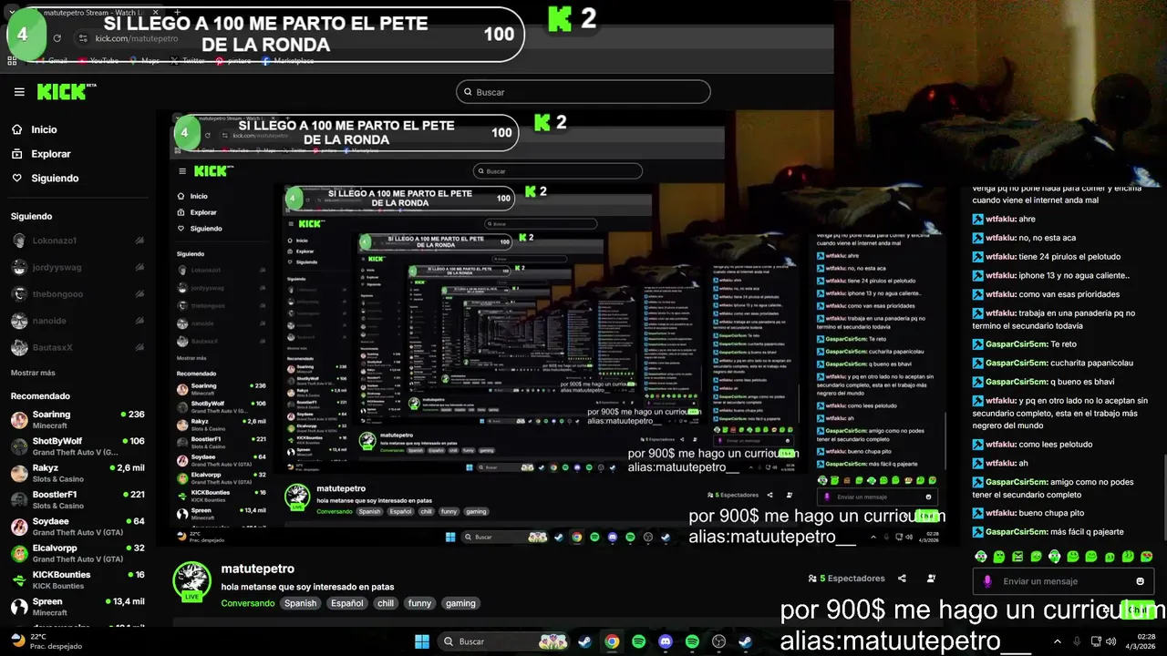Open the Chrome apps grid icon

click(x=12, y=61)
